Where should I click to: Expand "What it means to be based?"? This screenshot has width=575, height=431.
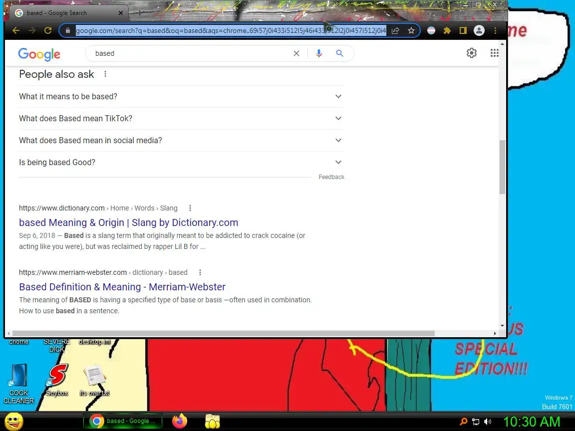pos(181,96)
